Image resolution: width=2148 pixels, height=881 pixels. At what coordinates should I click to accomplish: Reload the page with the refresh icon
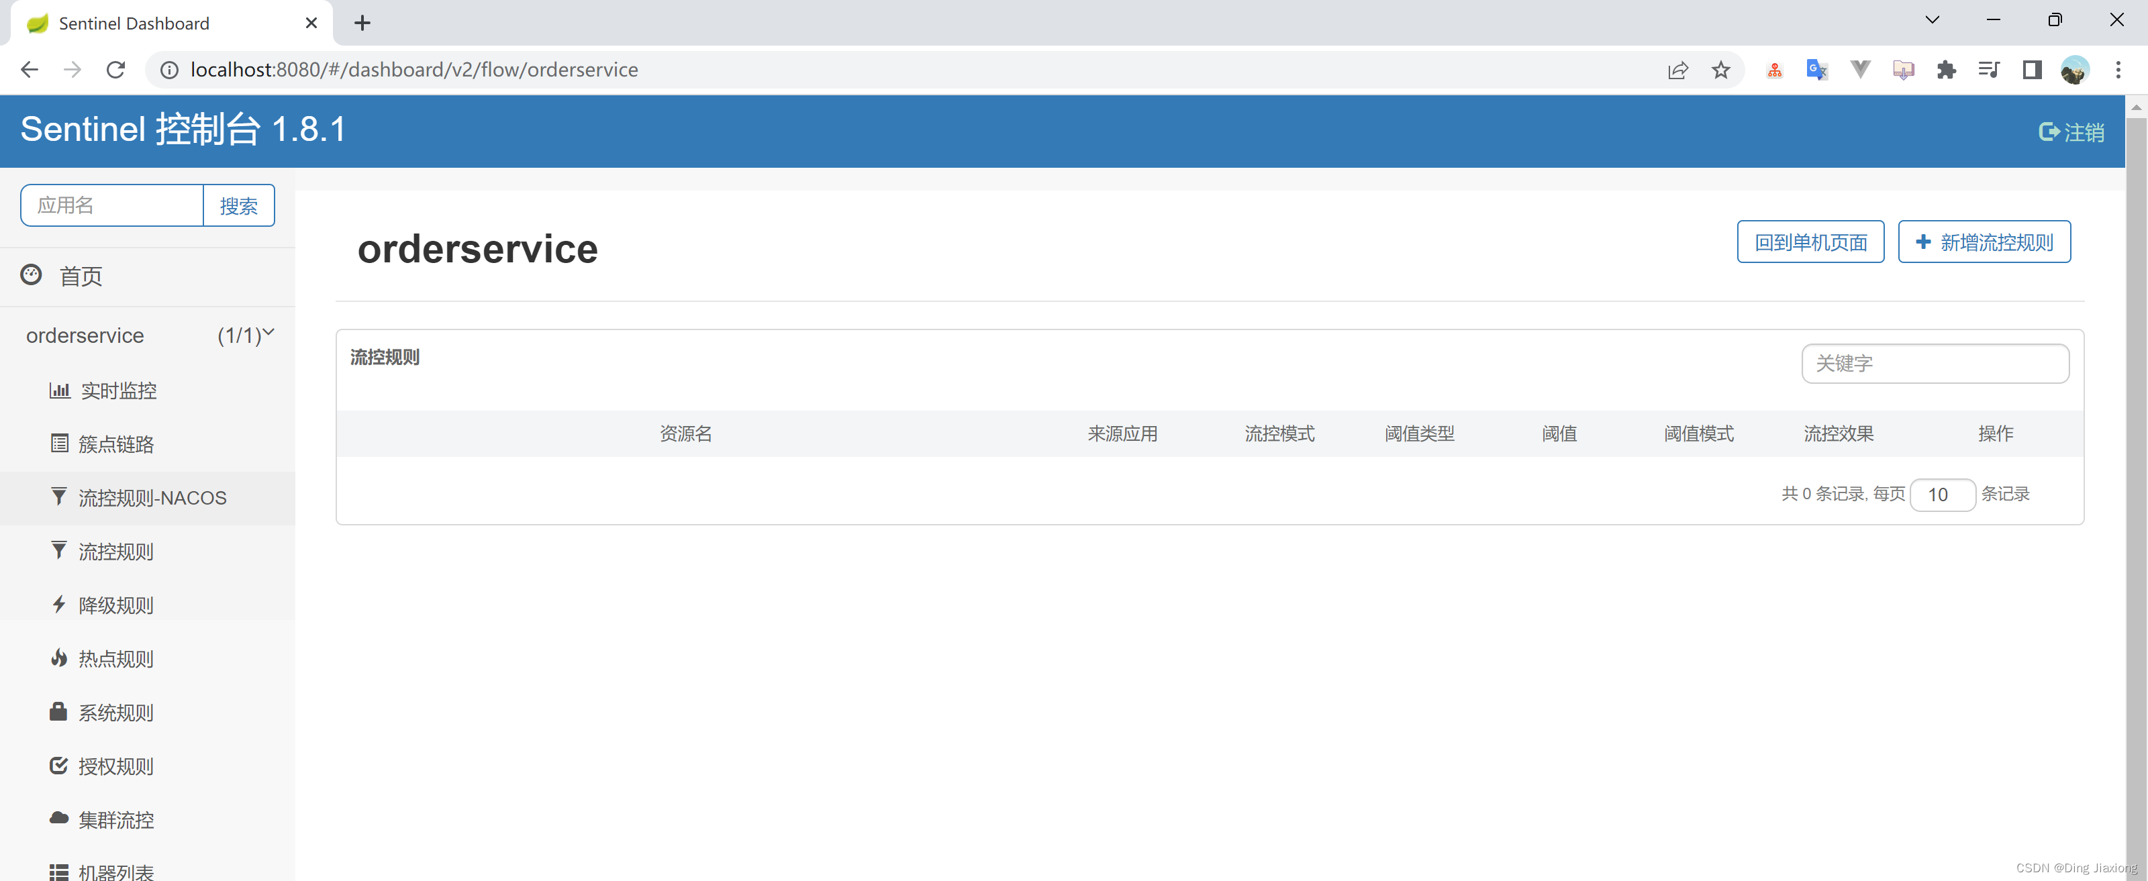click(116, 69)
